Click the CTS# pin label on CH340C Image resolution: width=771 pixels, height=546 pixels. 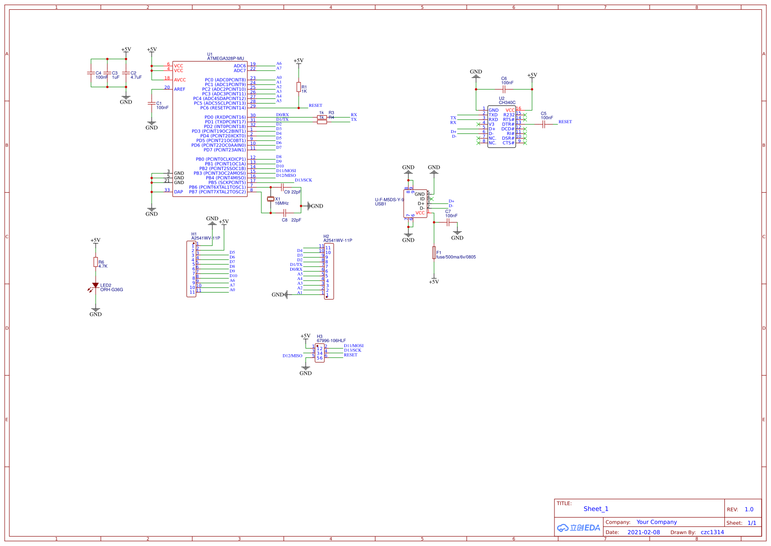point(508,143)
